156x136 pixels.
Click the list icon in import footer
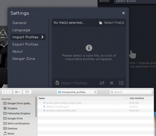[x=121, y=83]
